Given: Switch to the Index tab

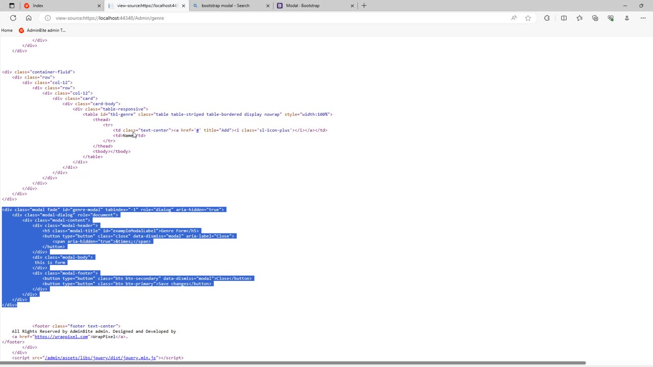Looking at the screenshot, I should [61, 6].
